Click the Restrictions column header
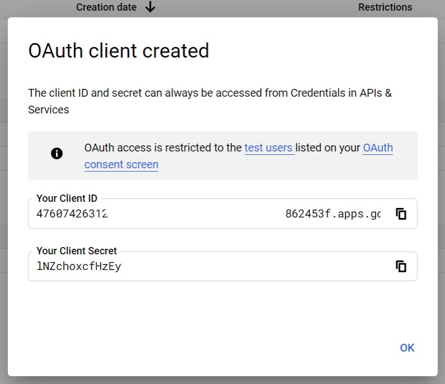 (x=385, y=7)
